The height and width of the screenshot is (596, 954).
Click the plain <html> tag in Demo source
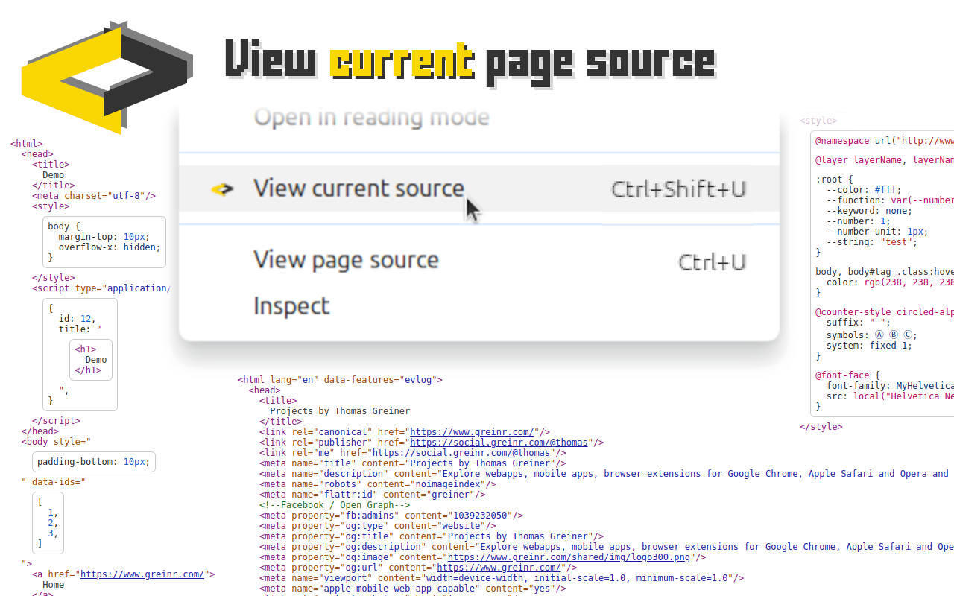[27, 145]
